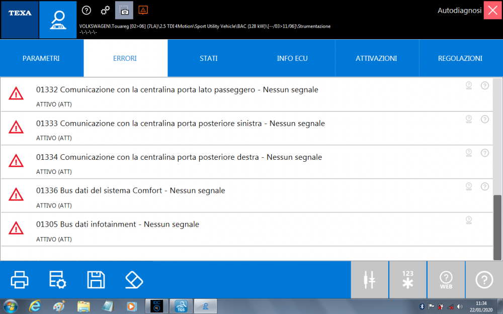
Task: Save the diagnostic session
Action: pyautogui.click(x=96, y=280)
